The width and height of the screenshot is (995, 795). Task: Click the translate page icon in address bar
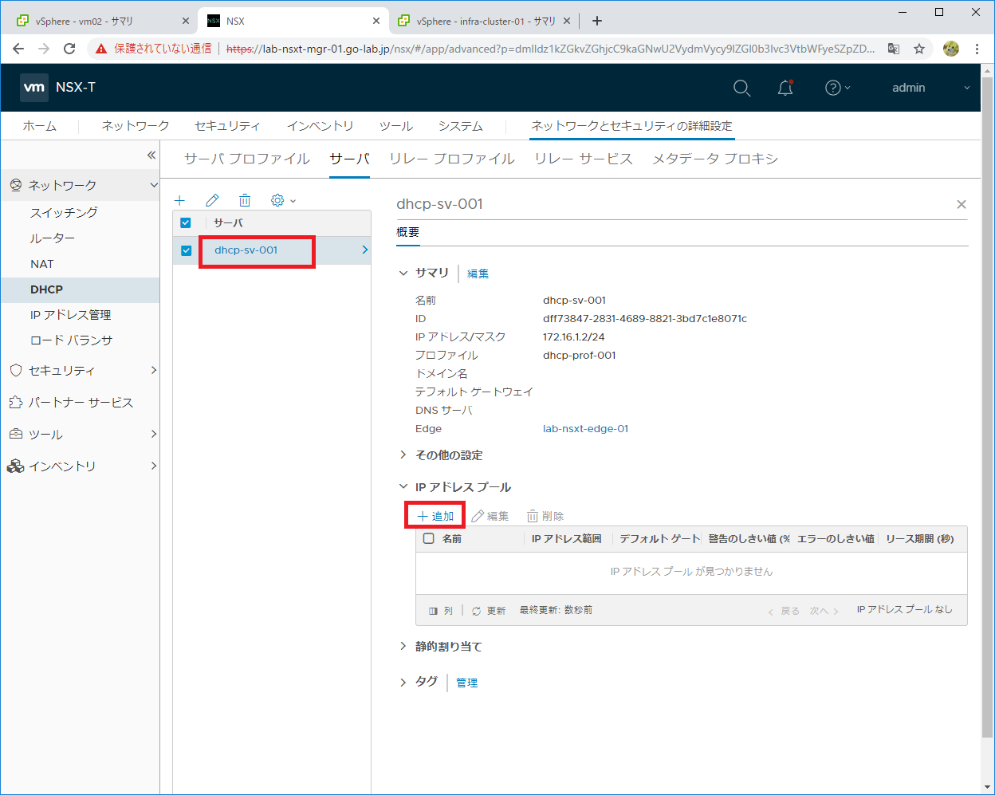pos(894,49)
